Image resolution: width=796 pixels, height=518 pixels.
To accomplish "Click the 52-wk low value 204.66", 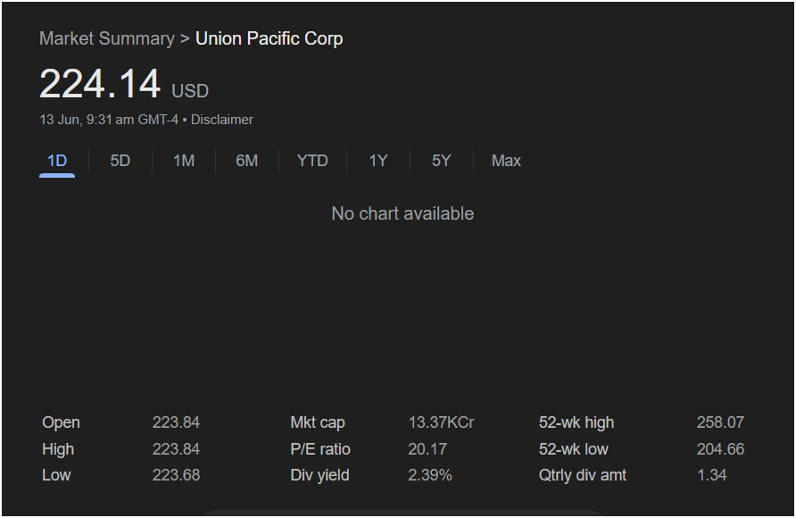I will click(x=720, y=449).
